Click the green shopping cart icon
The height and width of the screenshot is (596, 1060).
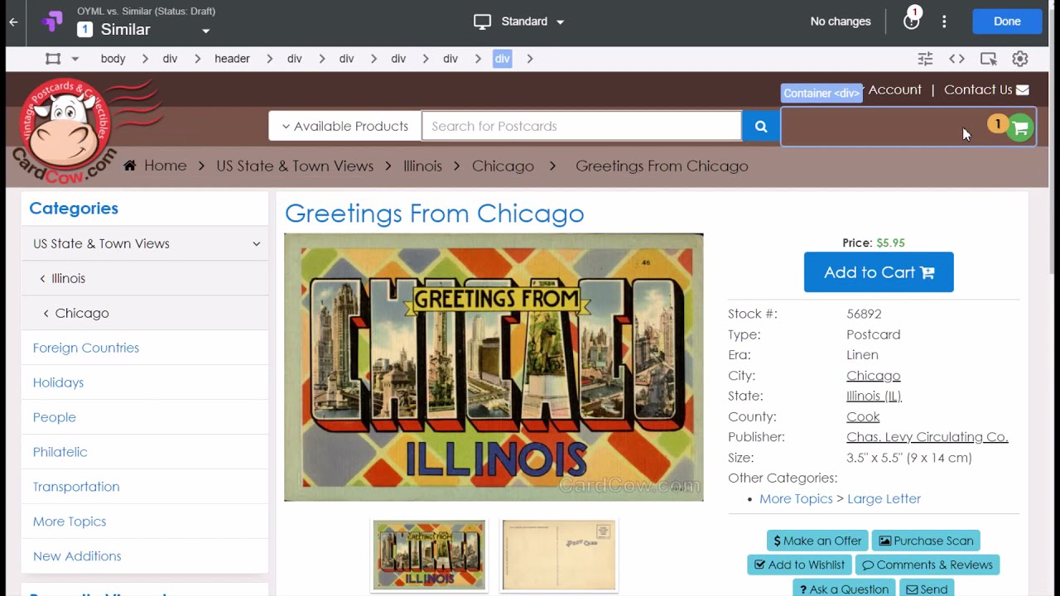coord(1020,128)
